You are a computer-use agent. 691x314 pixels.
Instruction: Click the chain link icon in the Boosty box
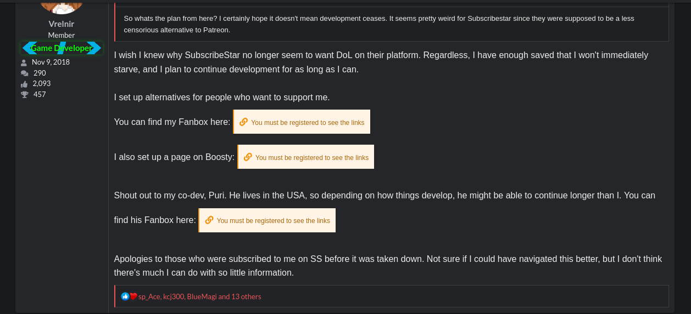point(248,157)
